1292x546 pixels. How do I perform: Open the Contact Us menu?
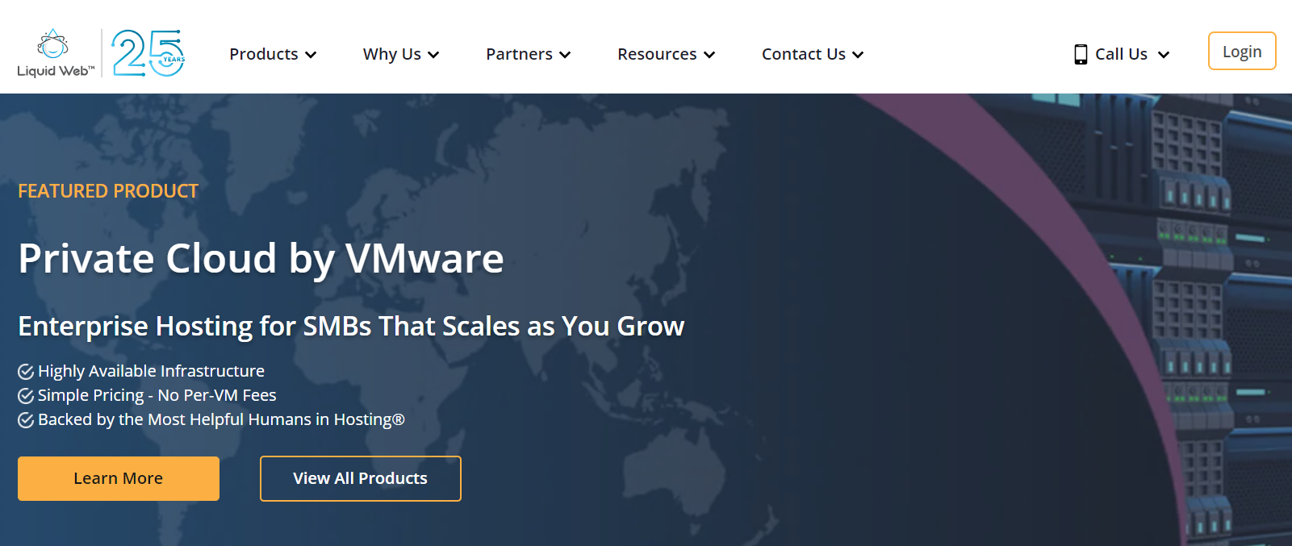point(813,54)
